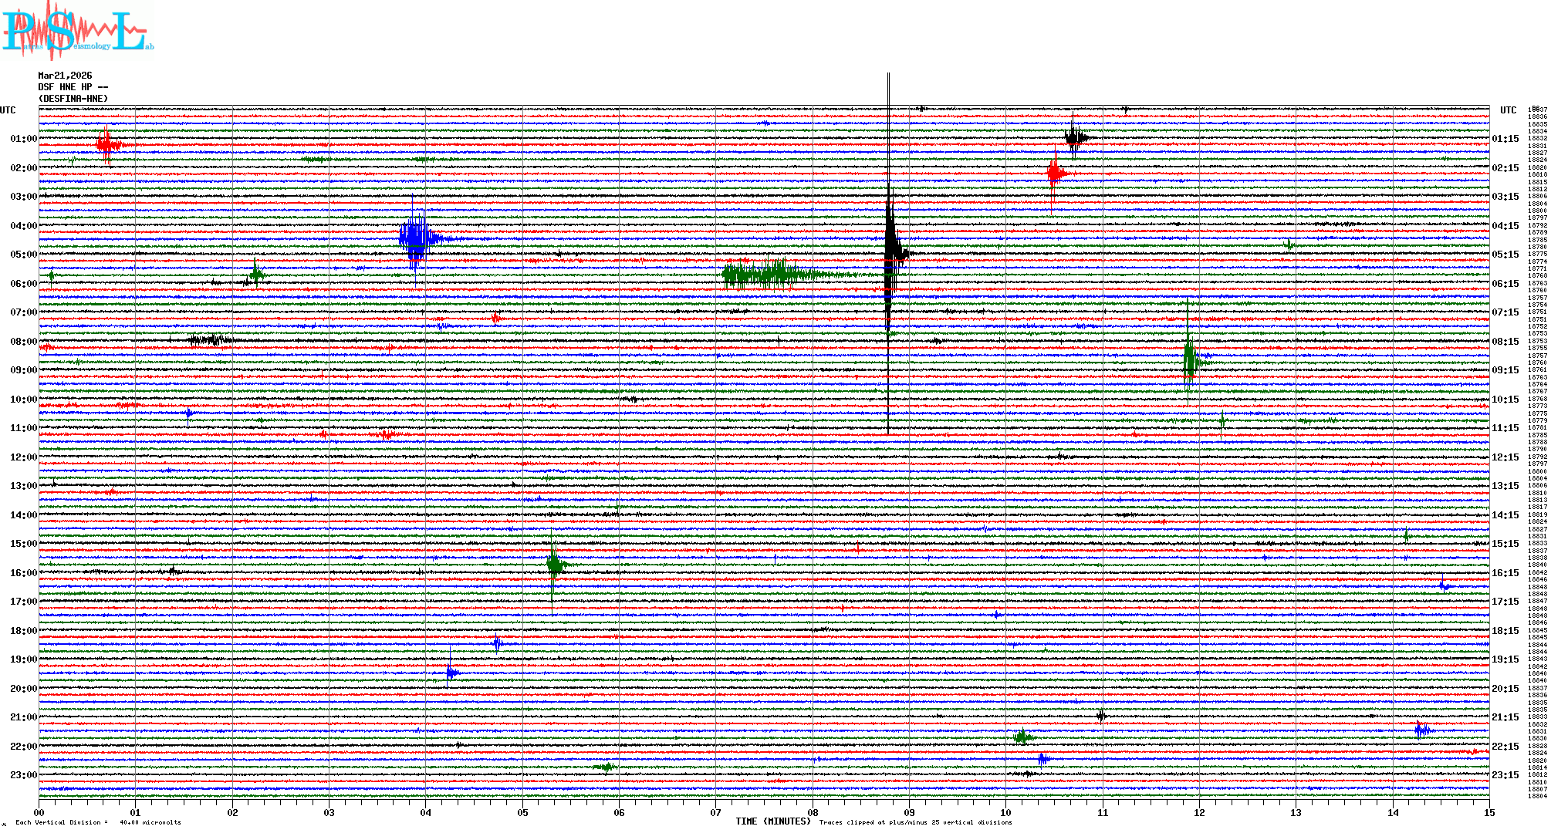Click the Mar21,2026 date label

[x=65, y=76]
